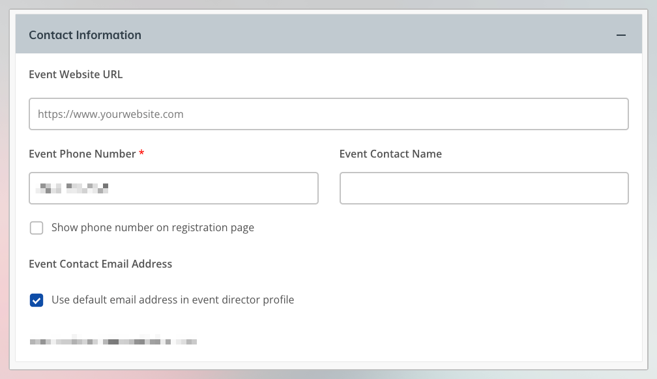
Task: Collapse the Contact Information section with minus icon
Action: tap(621, 35)
